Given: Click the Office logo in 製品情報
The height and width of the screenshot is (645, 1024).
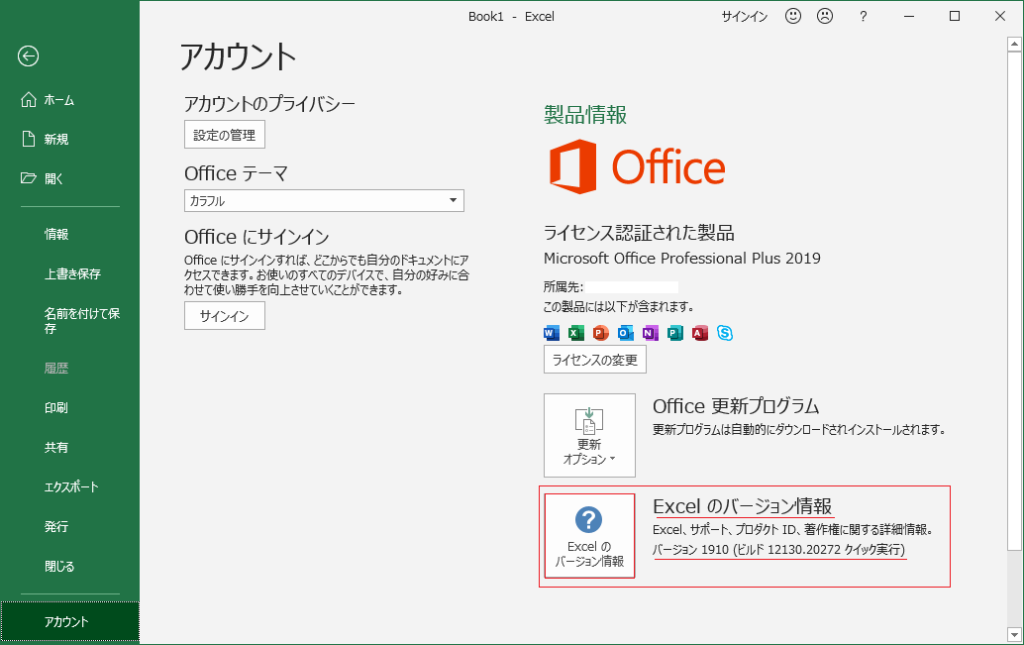Looking at the screenshot, I should click(637, 166).
